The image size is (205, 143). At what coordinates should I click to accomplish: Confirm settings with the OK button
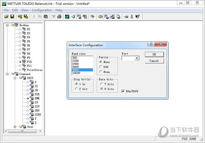[x=154, y=54]
